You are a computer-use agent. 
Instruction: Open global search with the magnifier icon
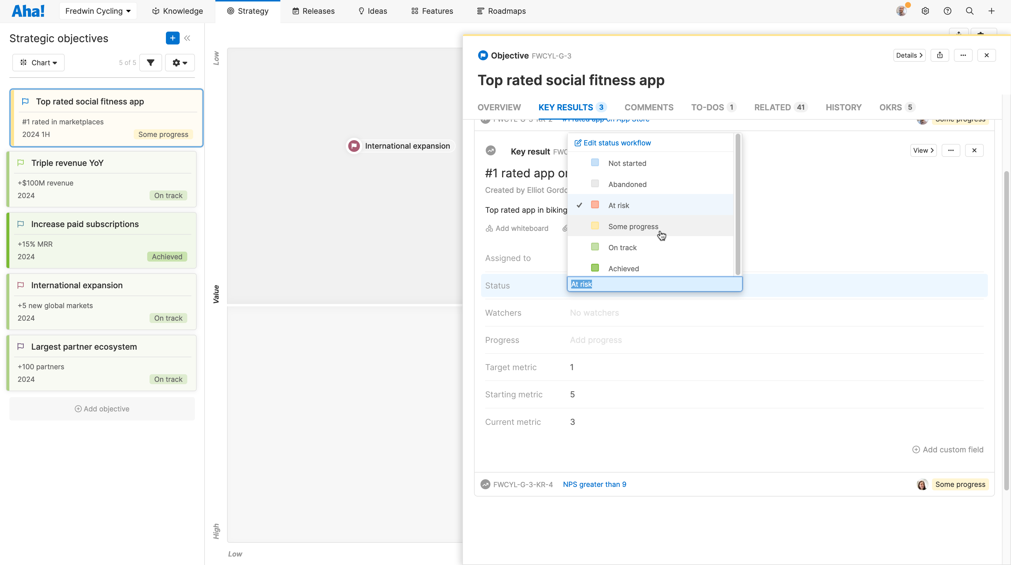point(970,11)
